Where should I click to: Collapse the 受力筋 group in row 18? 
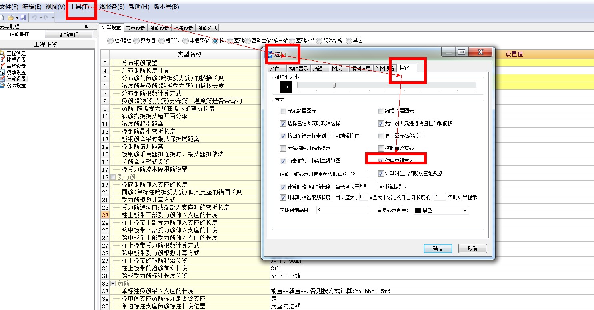[113, 177]
